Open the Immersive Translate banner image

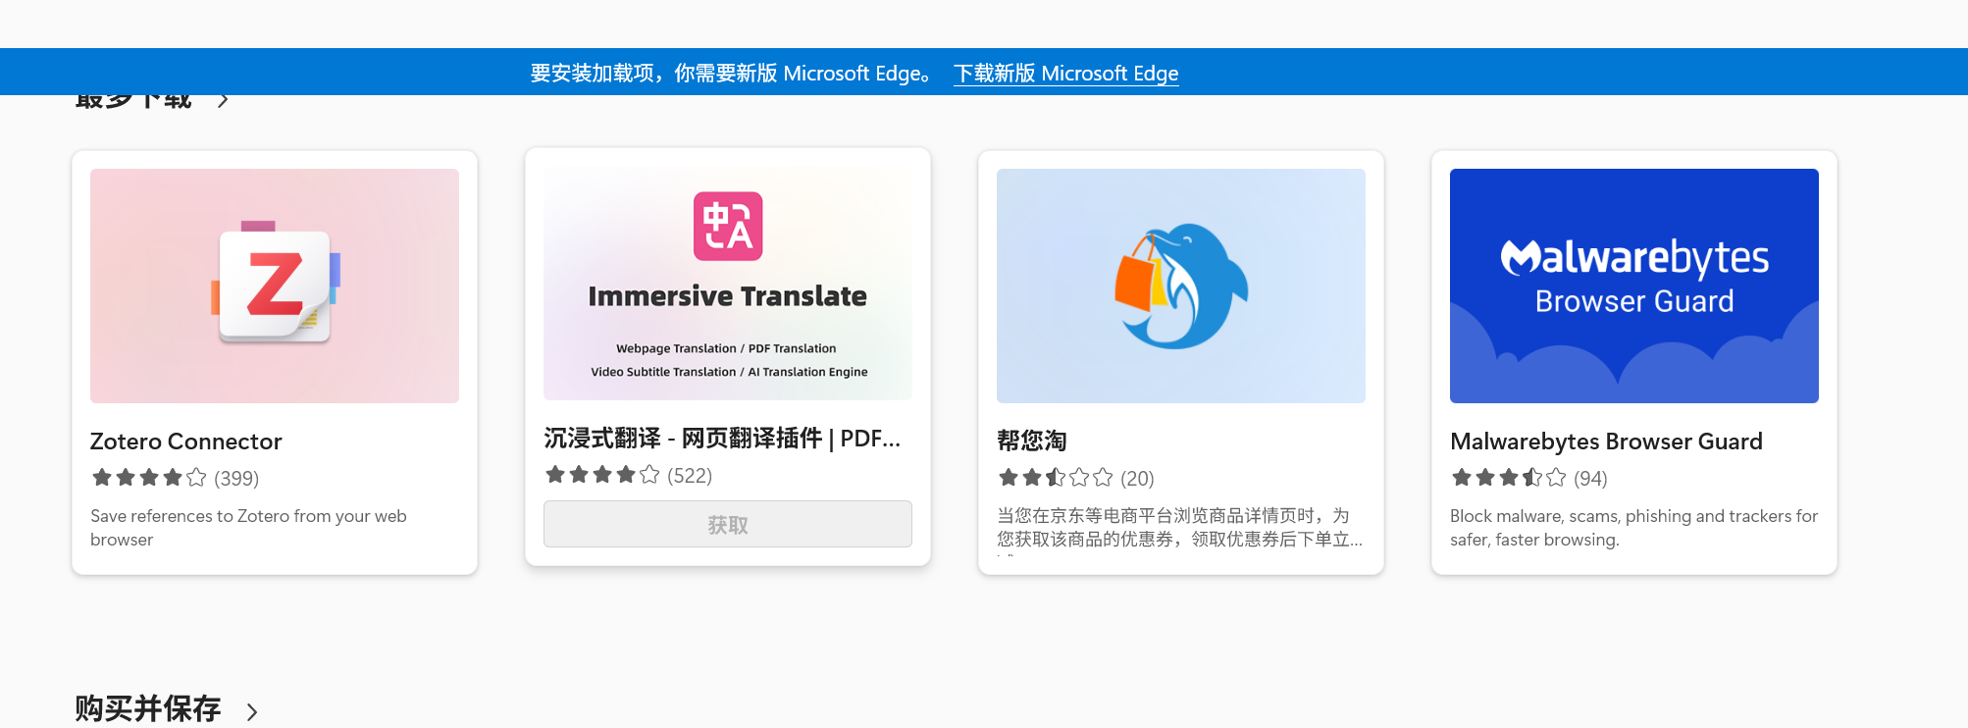click(x=728, y=284)
